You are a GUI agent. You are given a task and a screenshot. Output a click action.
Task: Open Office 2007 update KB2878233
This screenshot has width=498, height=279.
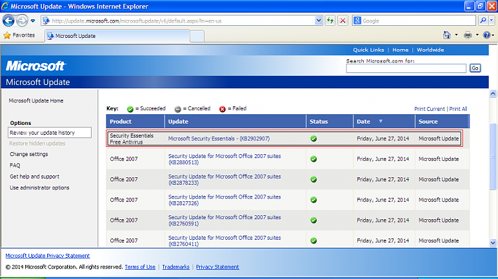224,179
